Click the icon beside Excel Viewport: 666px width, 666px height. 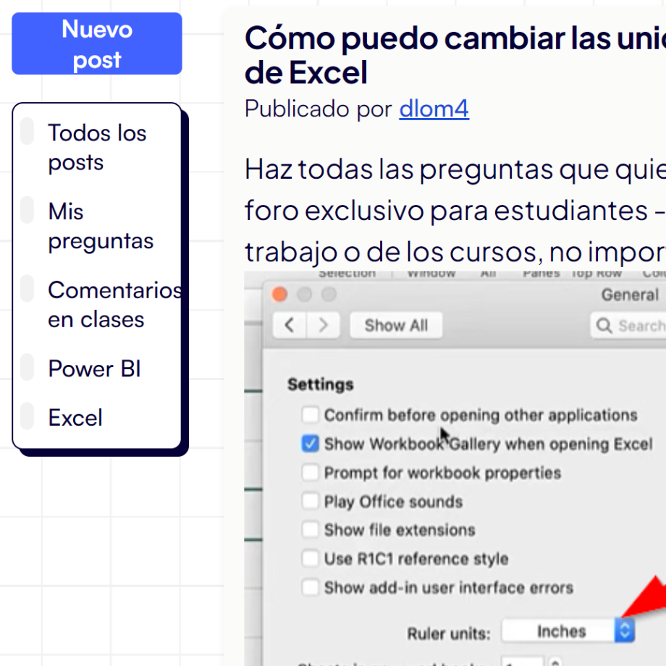[x=27, y=417]
